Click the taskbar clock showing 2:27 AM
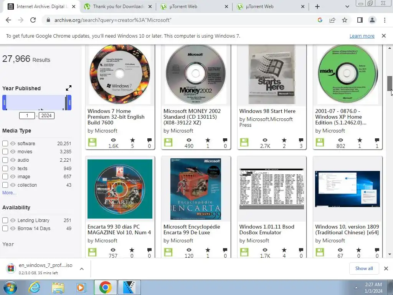Image resolution: width=393 pixels, height=295 pixels. (x=373, y=288)
